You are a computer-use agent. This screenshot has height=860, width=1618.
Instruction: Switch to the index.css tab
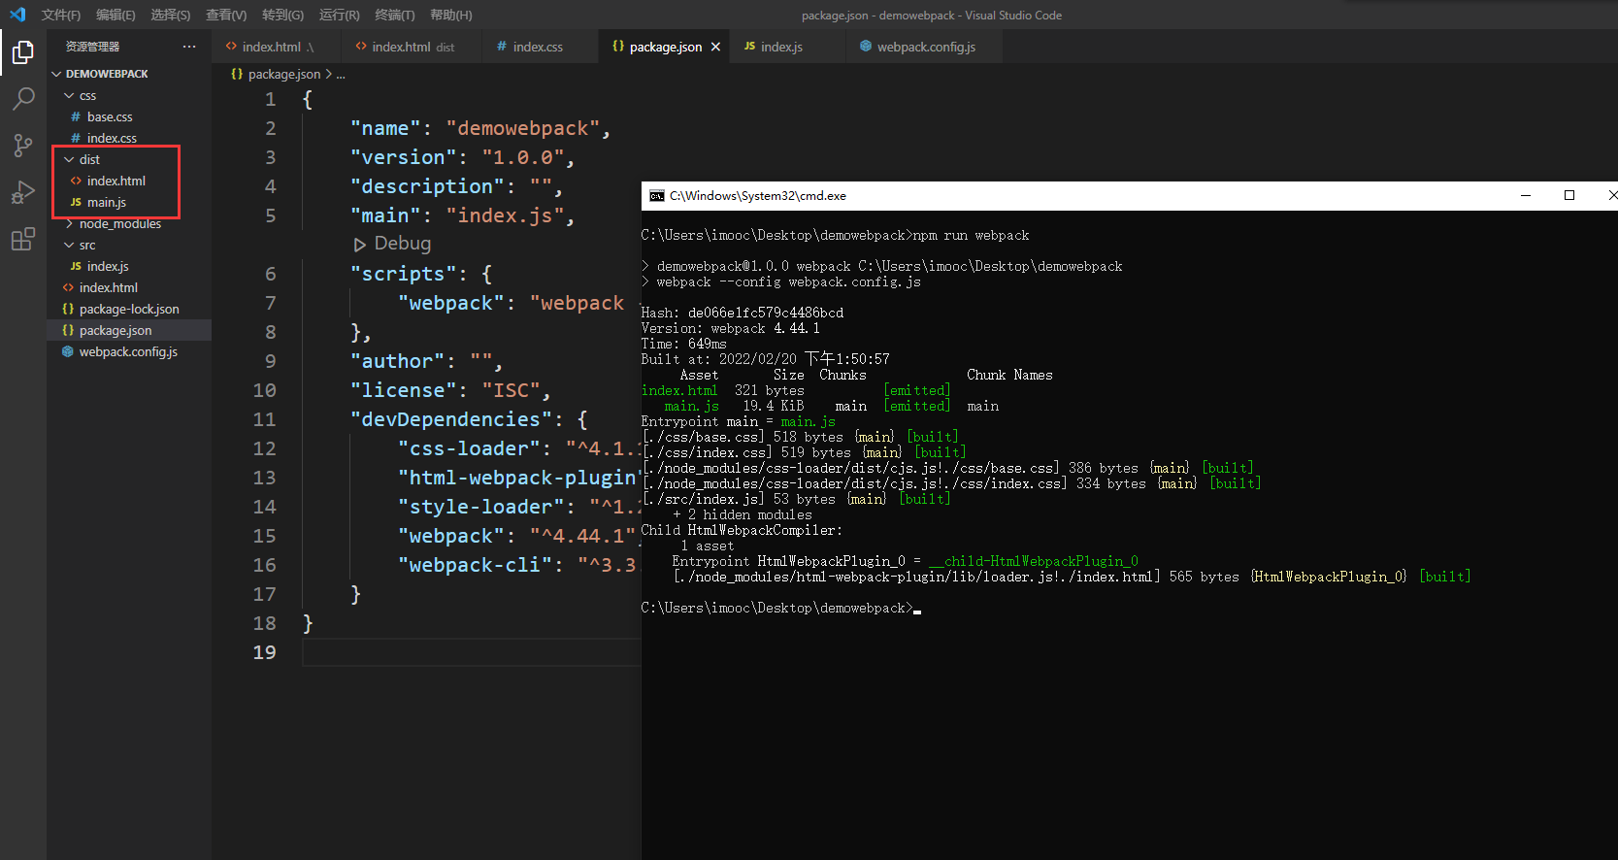tap(537, 47)
